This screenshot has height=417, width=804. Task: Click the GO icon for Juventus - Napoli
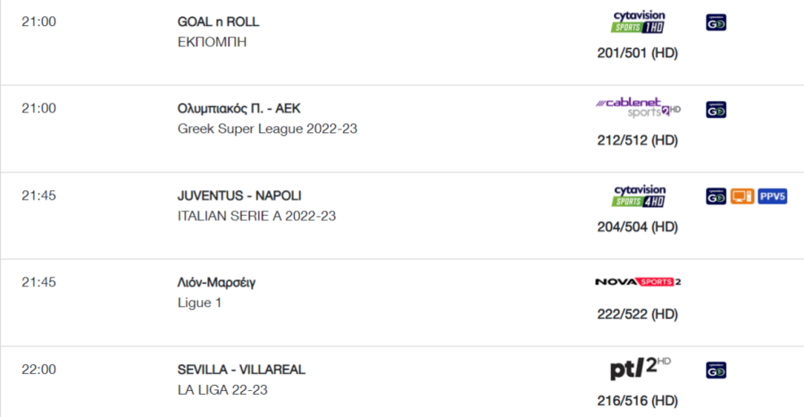coord(716,196)
